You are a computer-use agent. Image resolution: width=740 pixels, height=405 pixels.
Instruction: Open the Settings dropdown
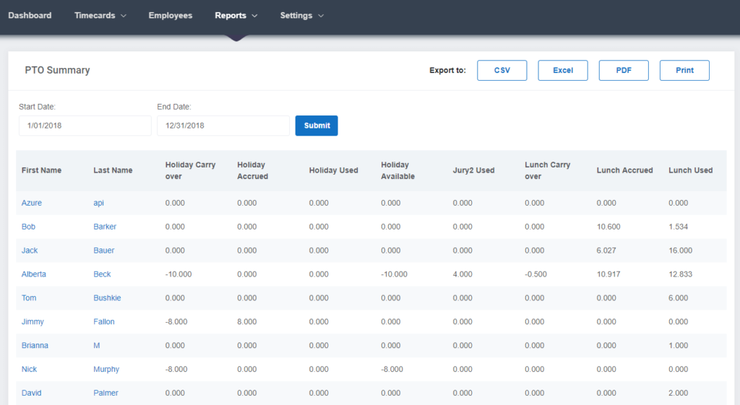click(301, 16)
